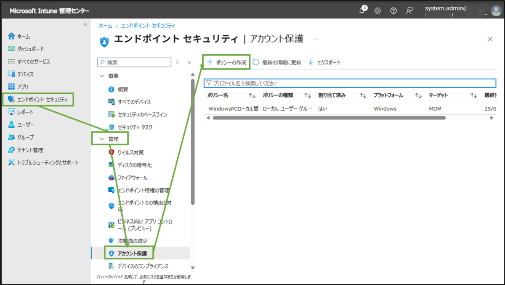The height and width of the screenshot is (285, 505).
Task: Open セキュリティ タスク in blade menu
Action: pyautogui.click(x=130, y=127)
